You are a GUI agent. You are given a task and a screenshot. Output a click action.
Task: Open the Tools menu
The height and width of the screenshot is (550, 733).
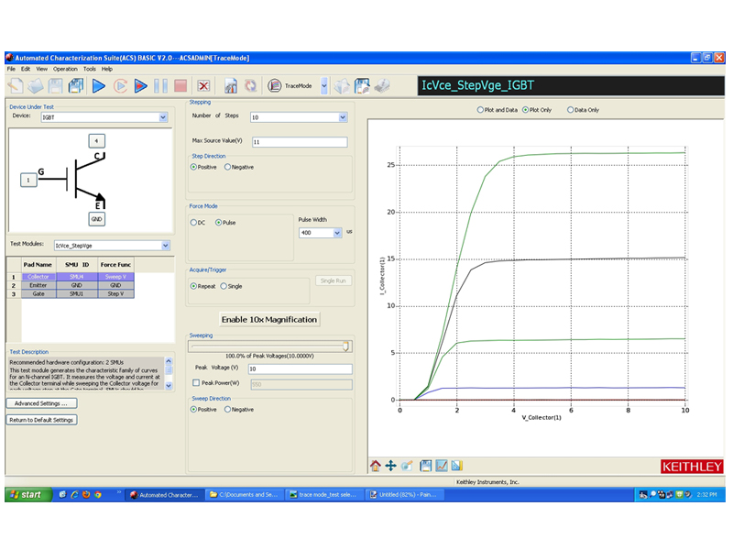pos(90,69)
